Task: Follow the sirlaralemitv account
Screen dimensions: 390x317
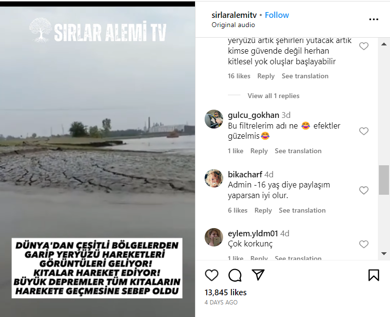Action: (x=277, y=15)
